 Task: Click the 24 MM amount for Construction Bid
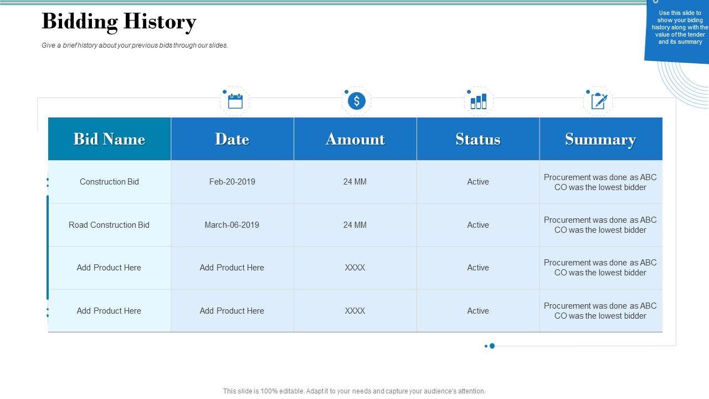355,182
